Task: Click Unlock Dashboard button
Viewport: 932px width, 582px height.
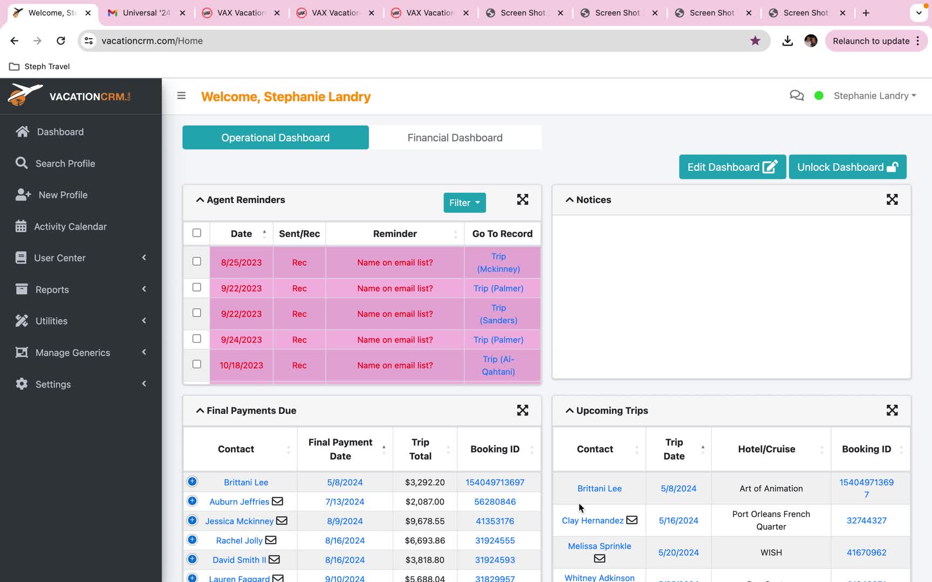Action: (847, 167)
